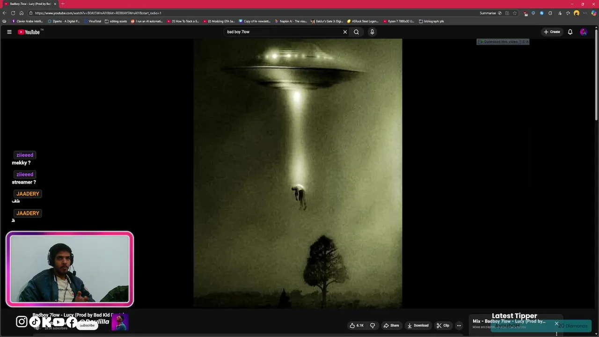This screenshot has width=599, height=337.
Task: Go to the YouTube home logo
Action: 29,32
